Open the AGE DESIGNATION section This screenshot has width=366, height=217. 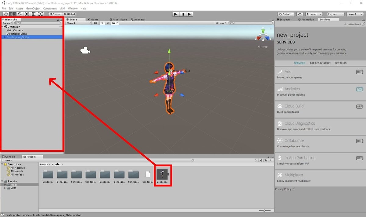pos(320,63)
